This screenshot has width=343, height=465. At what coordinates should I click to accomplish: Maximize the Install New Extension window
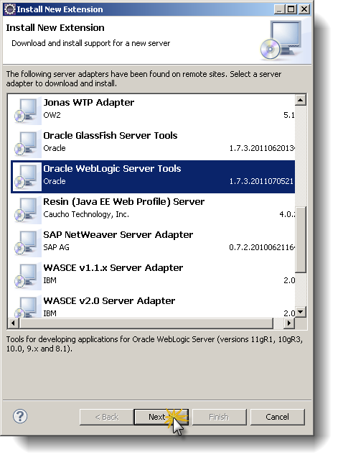[291, 9]
